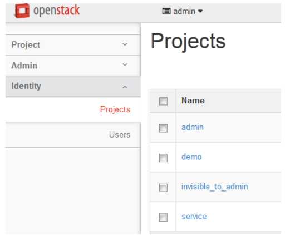290x246 pixels.
Task: Open the demo project link
Action: point(191,157)
